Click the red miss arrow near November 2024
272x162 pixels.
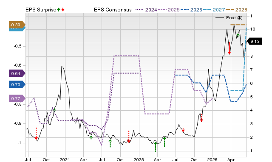(129, 137)
